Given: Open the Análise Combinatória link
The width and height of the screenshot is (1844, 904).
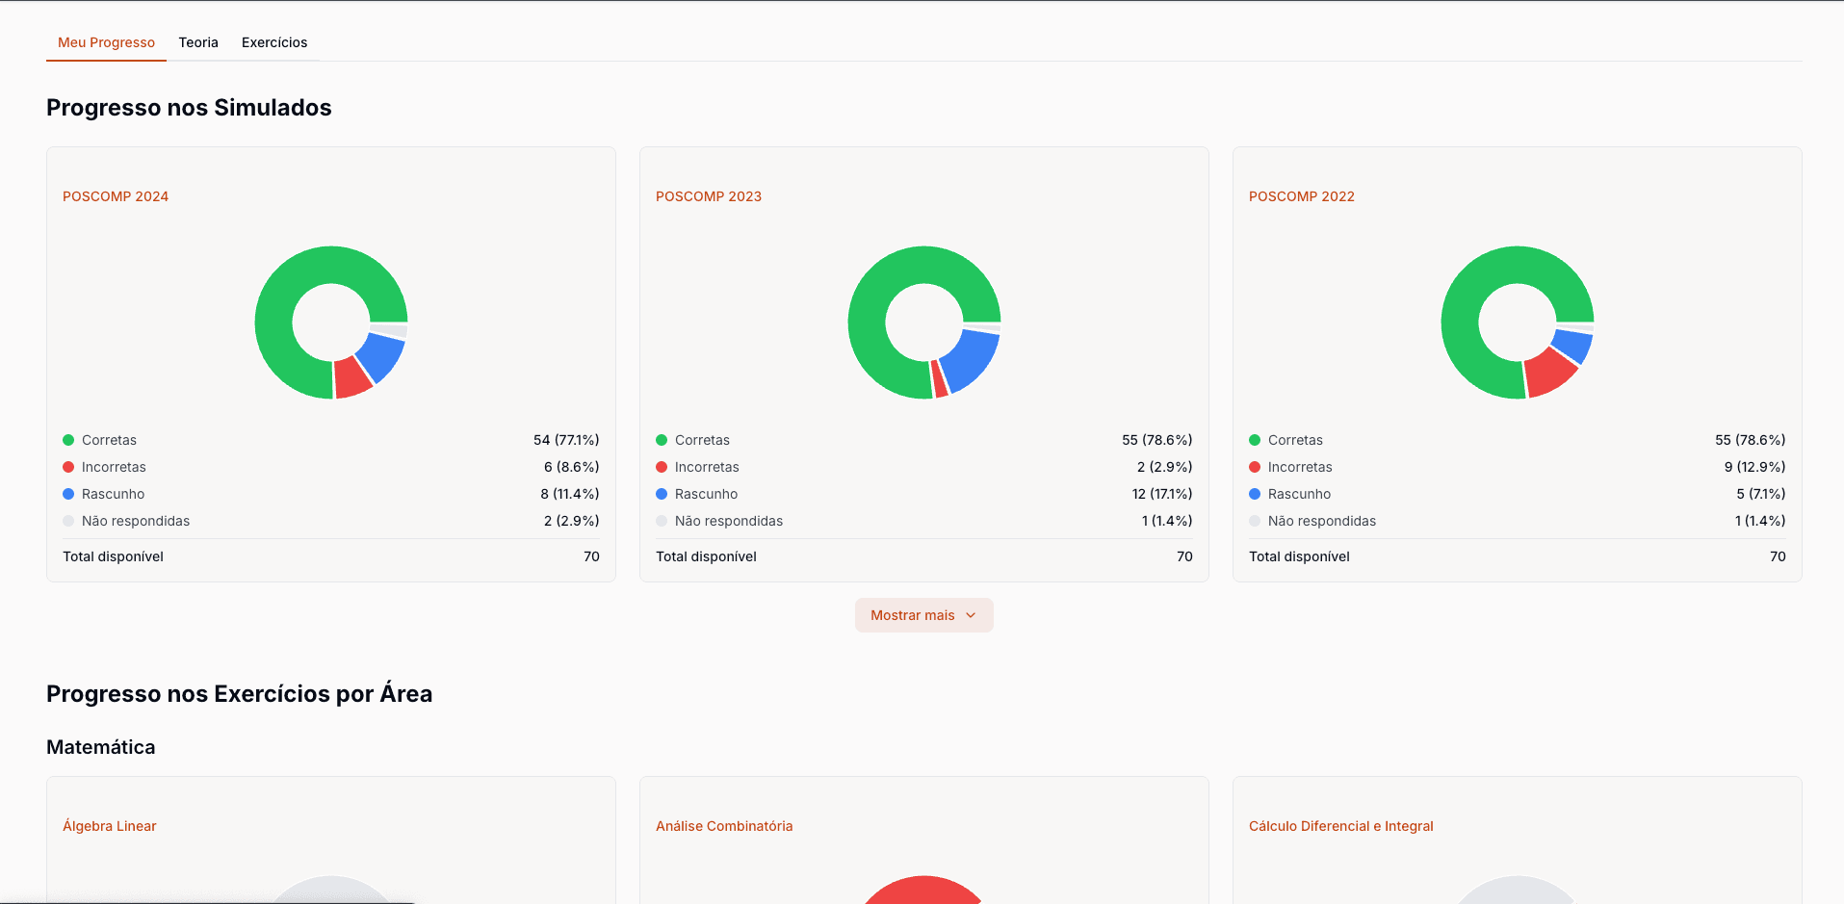Looking at the screenshot, I should click(x=724, y=826).
